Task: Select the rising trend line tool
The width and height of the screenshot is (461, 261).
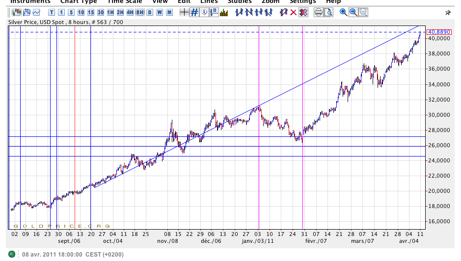Action: 239,12
